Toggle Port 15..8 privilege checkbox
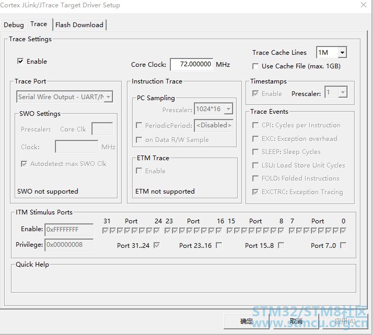373x335 pixels. pyautogui.click(x=281, y=245)
